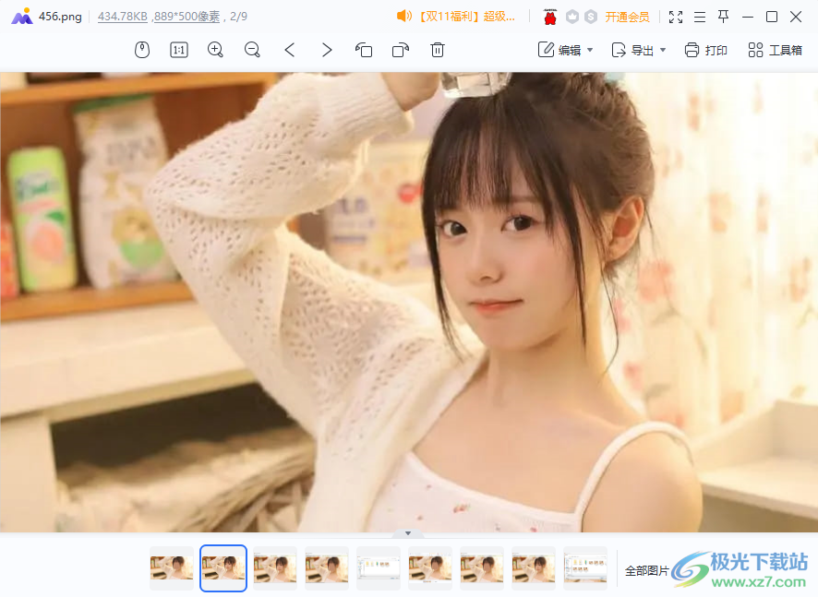Click the app logo next to 456.png
This screenshot has width=818, height=597.
click(21, 17)
